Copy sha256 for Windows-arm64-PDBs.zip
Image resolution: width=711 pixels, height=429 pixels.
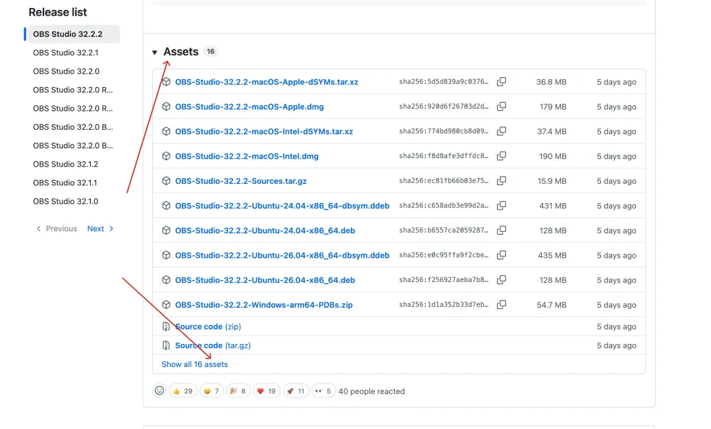tap(501, 304)
